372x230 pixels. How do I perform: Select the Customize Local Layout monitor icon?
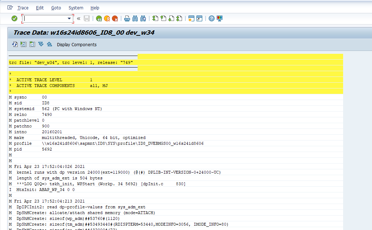click(x=219, y=18)
